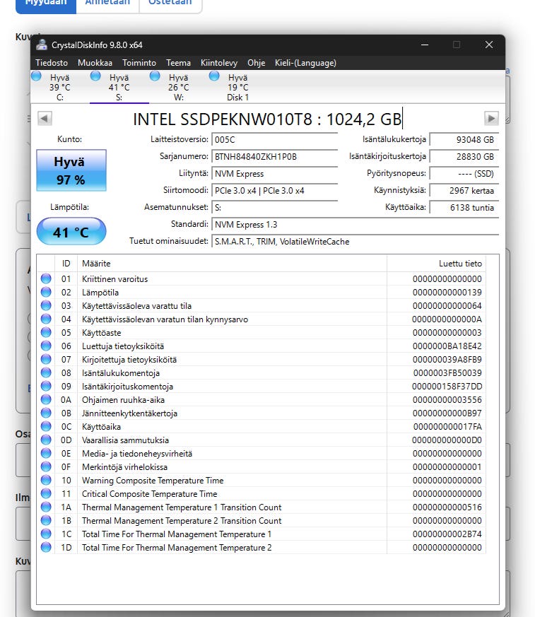This screenshot has width=535, height=617.
Task: Open the Kiintolevy menu
Action: [219, 63]
